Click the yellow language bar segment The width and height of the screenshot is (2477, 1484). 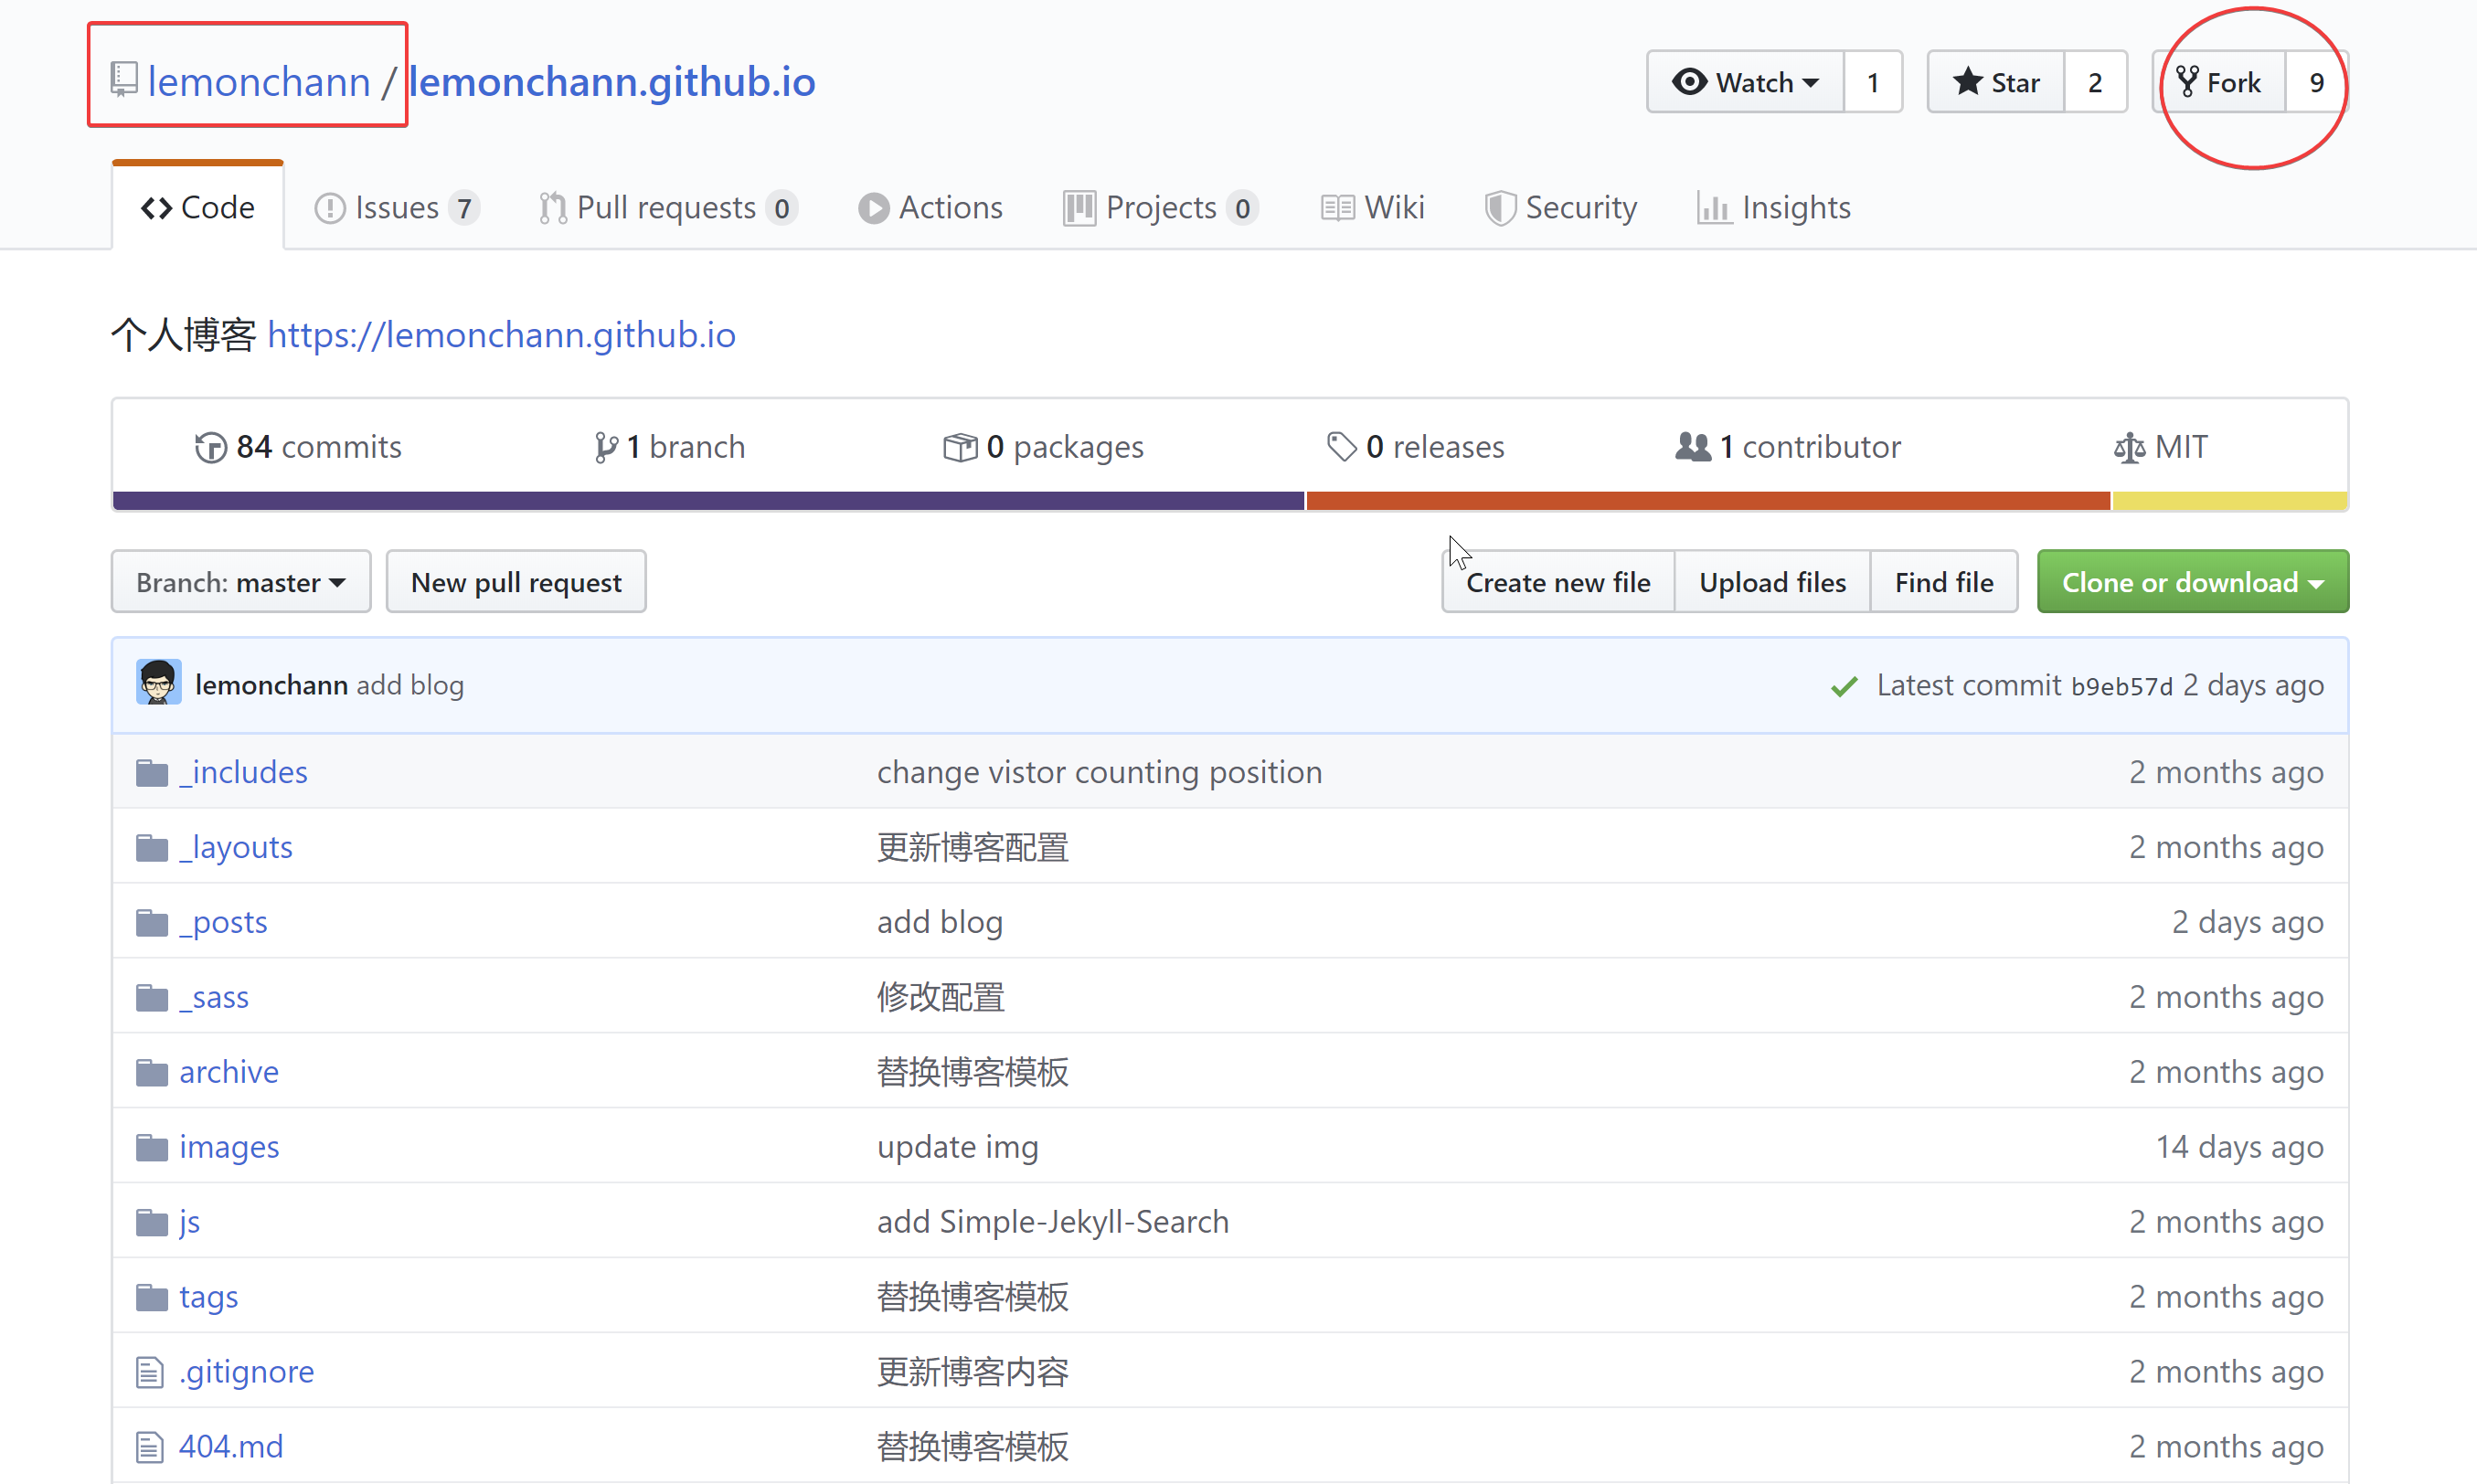pyautogui.click(x=2230, y=501)
